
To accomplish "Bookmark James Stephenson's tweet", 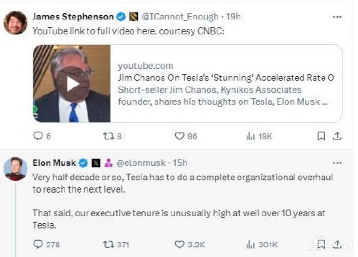I will click(321, 136).
